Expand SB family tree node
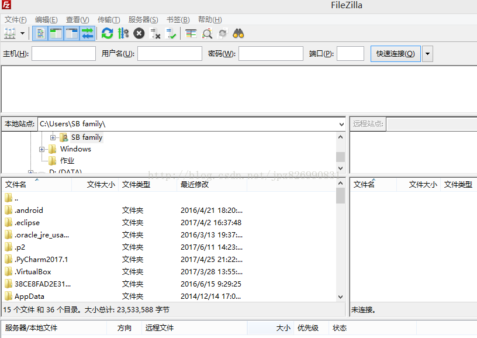Screen dimensions: 477x338 (x=53, y=137)
